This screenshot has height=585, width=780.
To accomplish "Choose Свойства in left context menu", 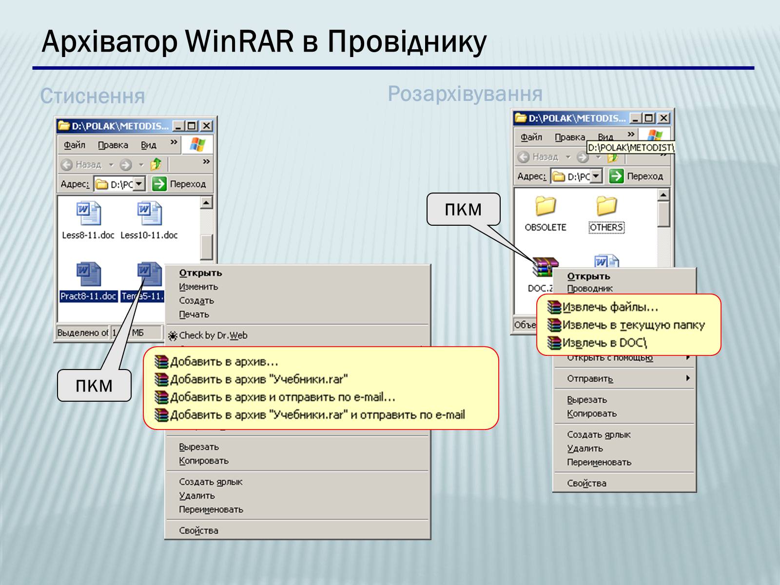I will click(x=198, y=530).
